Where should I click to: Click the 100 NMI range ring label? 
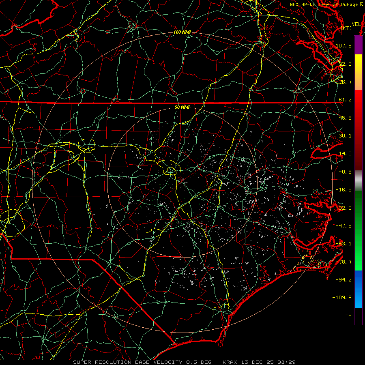182,32
